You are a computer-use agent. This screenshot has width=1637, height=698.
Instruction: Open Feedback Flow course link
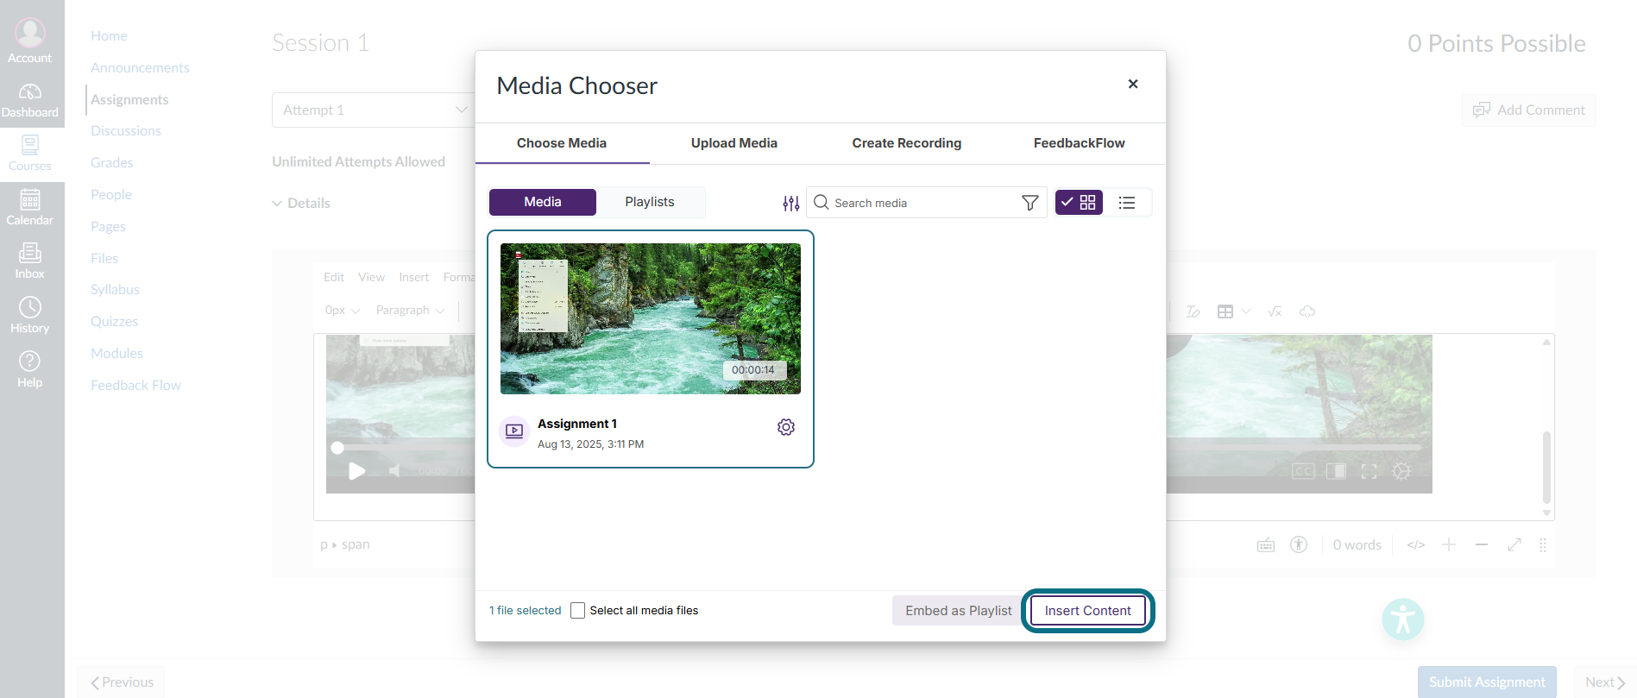tap(135, 386)
